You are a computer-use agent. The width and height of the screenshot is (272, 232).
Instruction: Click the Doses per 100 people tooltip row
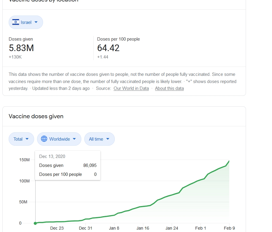[x=68, y=174]
